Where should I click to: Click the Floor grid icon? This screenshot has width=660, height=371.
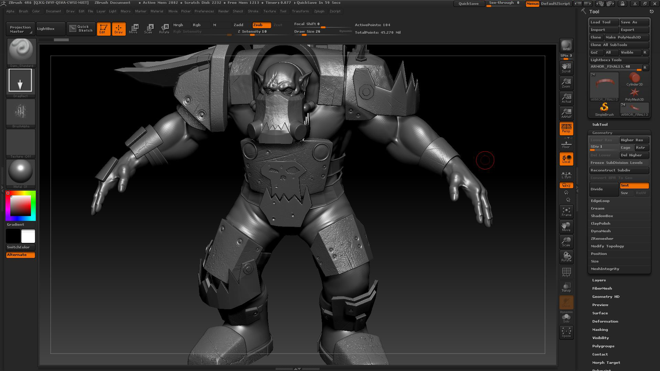point(566,144)
